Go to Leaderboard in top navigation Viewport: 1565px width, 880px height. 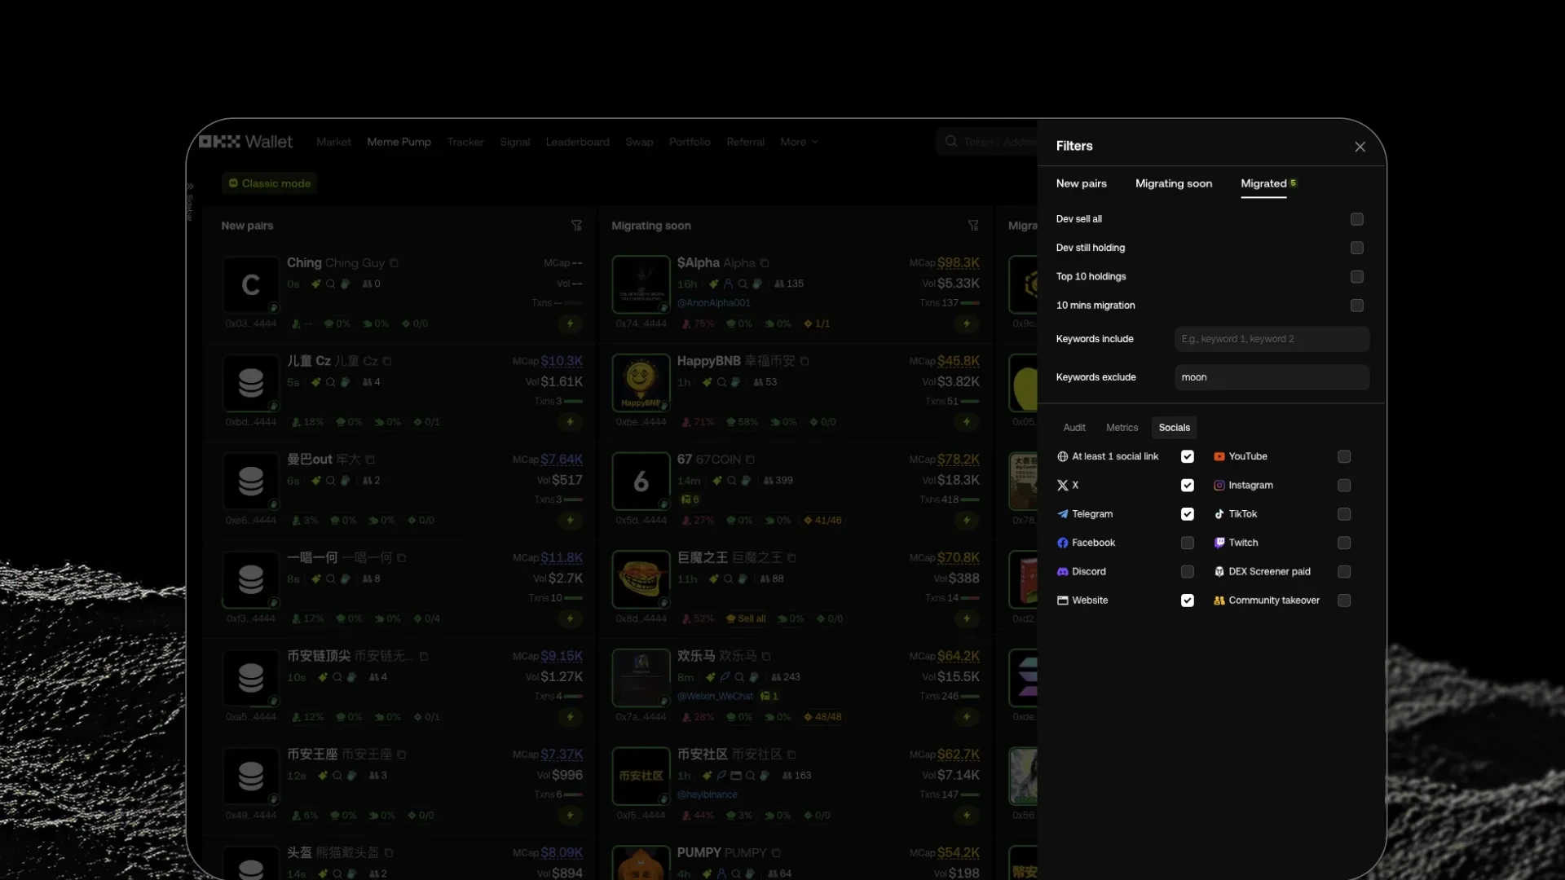[x=577, y=142]
